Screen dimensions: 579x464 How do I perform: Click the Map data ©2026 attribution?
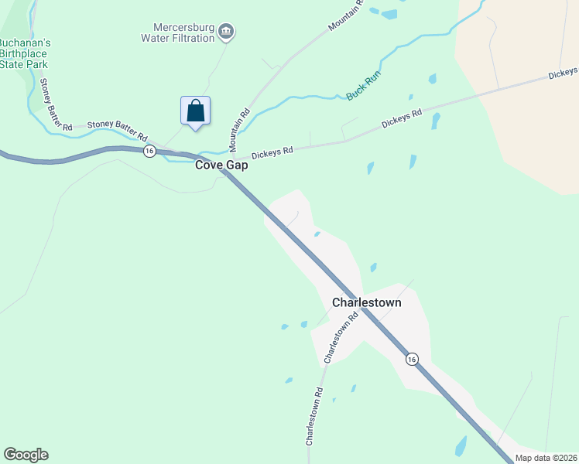click(x=546, y=458)
